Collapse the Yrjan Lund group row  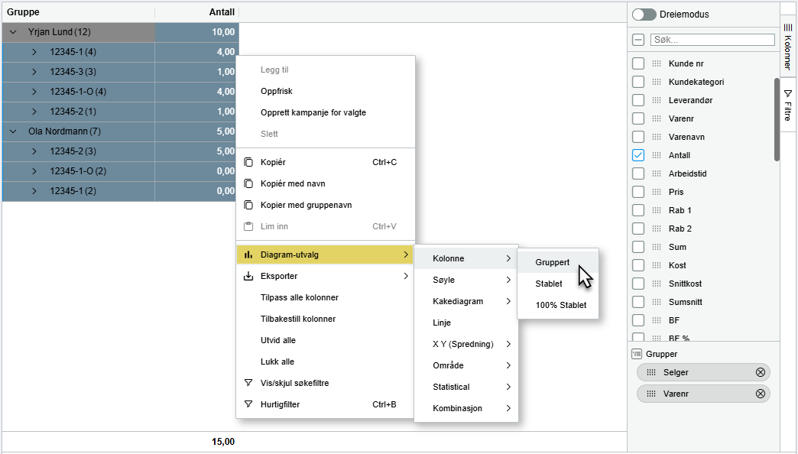point(13,31)
